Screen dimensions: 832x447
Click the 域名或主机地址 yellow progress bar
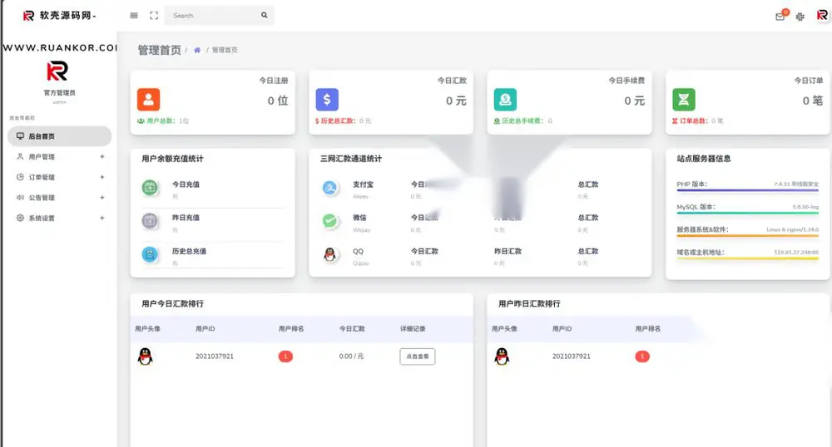[748, 258]
